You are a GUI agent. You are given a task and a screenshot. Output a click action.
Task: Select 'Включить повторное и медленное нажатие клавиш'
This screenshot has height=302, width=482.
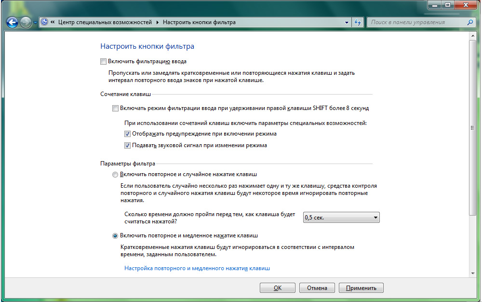tap(115, 236)
